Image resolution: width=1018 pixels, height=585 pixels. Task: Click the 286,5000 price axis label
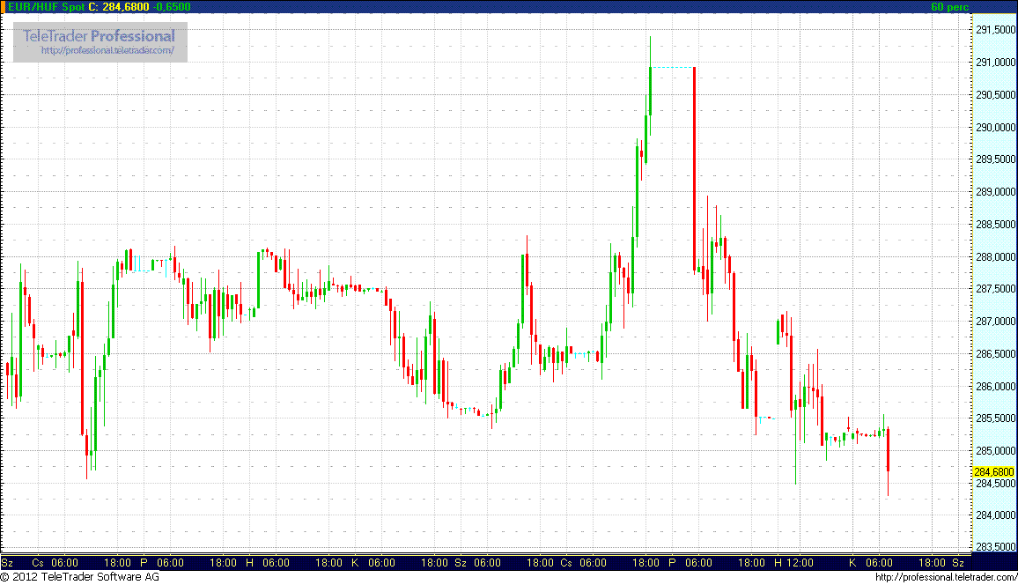996,354
